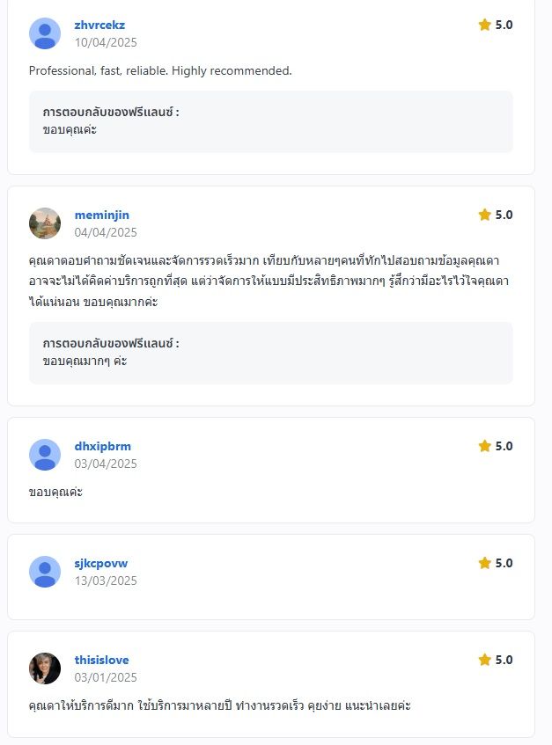This screenshot has height=745, width=552.
Task: Open thisislove's profile photo
Action: [x=45, y=668]
